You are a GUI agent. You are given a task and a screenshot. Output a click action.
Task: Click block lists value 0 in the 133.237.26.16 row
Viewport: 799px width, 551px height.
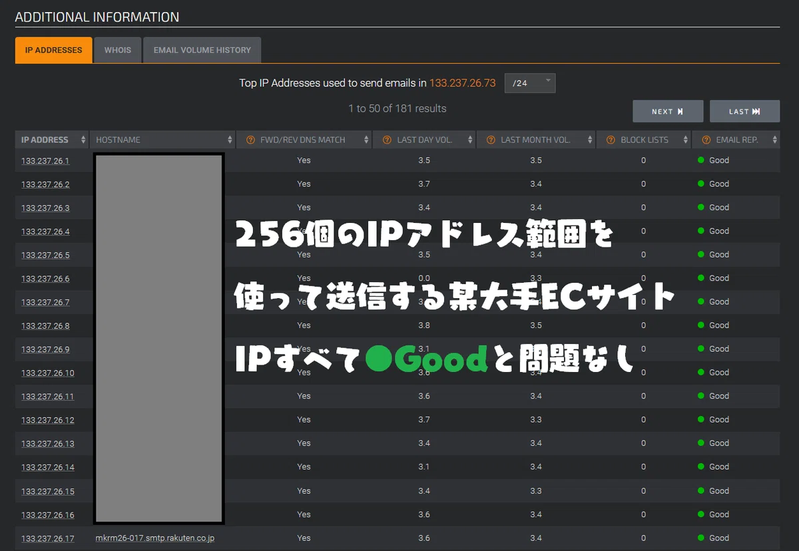pos(643,514)
